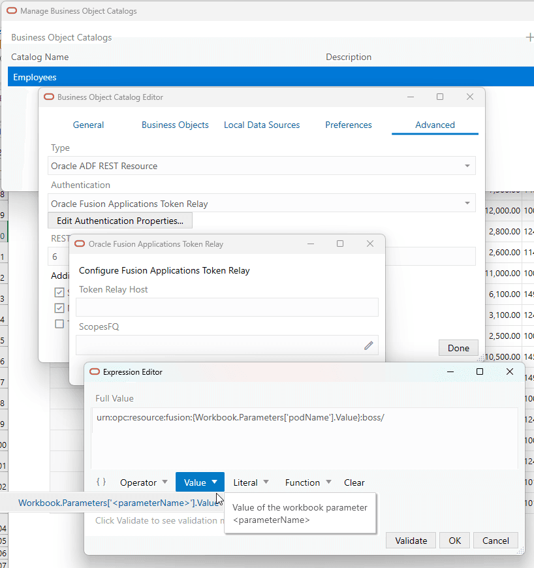Click the Validate button
Image resolution: width=534 pixels, height=568 pixels.
point(411,540)
